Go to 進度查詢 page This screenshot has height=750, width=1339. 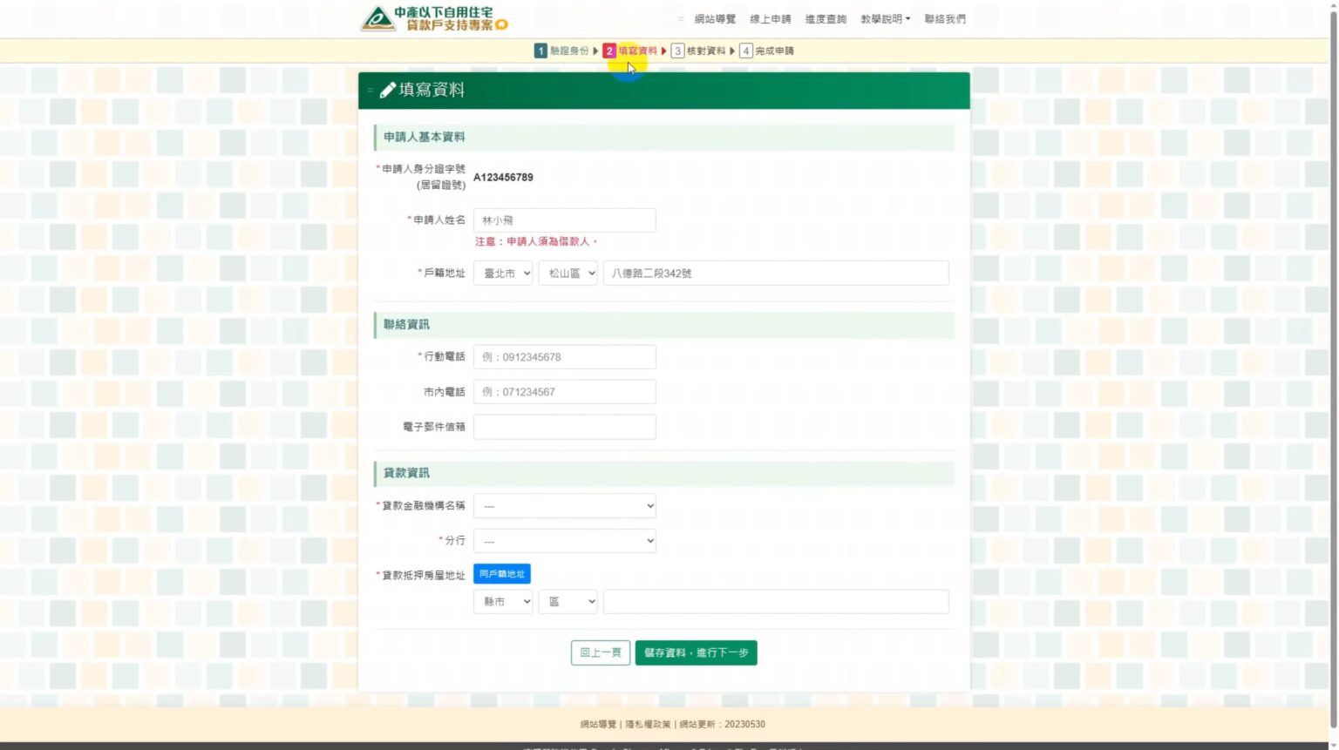(x=826, y=19)
